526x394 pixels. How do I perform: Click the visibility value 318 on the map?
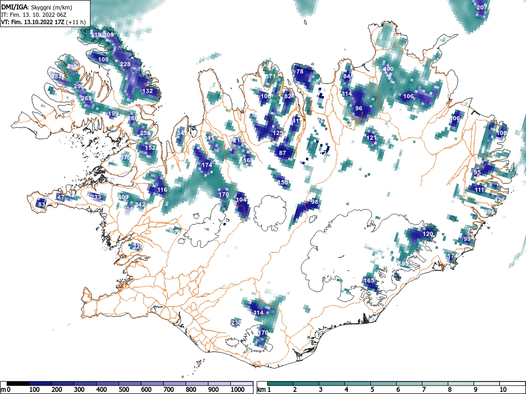pos(96,35)
